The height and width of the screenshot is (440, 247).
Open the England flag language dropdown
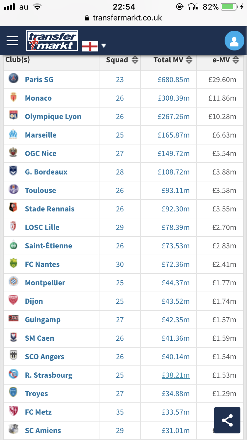coord(94,46)
